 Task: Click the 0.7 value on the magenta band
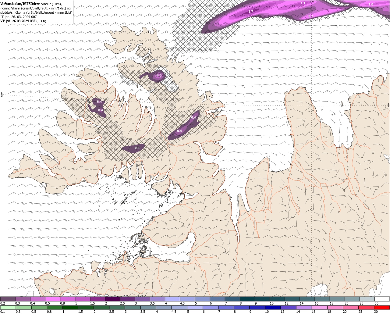[311, 16]
